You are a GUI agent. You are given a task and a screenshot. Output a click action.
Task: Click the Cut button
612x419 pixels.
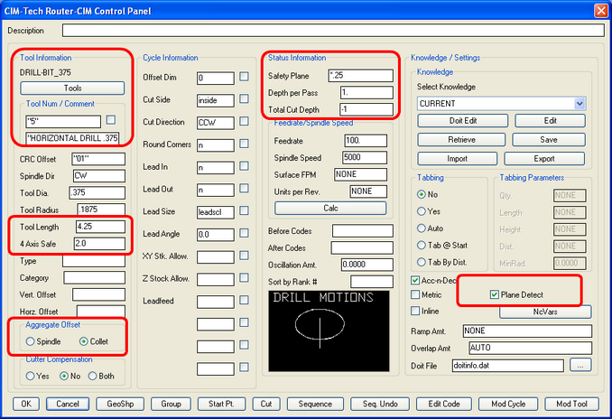coord(265,404)
